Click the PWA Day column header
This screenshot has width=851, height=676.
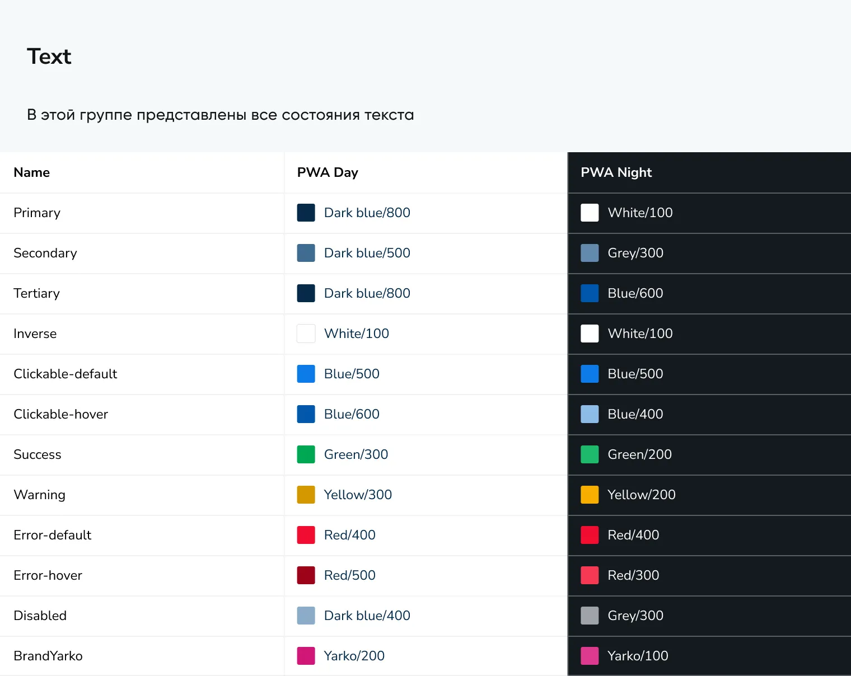328,172
